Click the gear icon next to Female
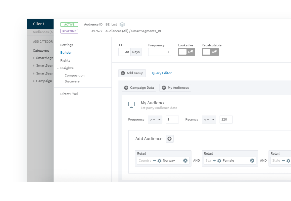This screenshot has width=291, height=201. pos(219,161)
